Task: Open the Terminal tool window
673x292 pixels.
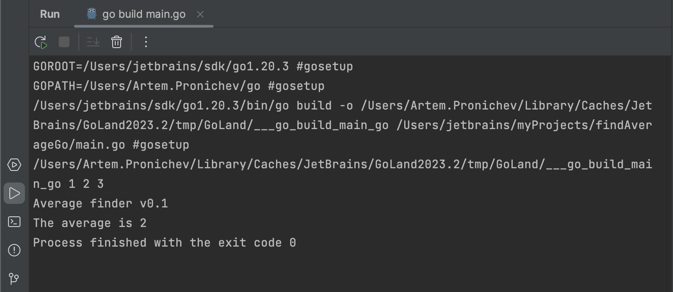Action: (x=14, y=223)
